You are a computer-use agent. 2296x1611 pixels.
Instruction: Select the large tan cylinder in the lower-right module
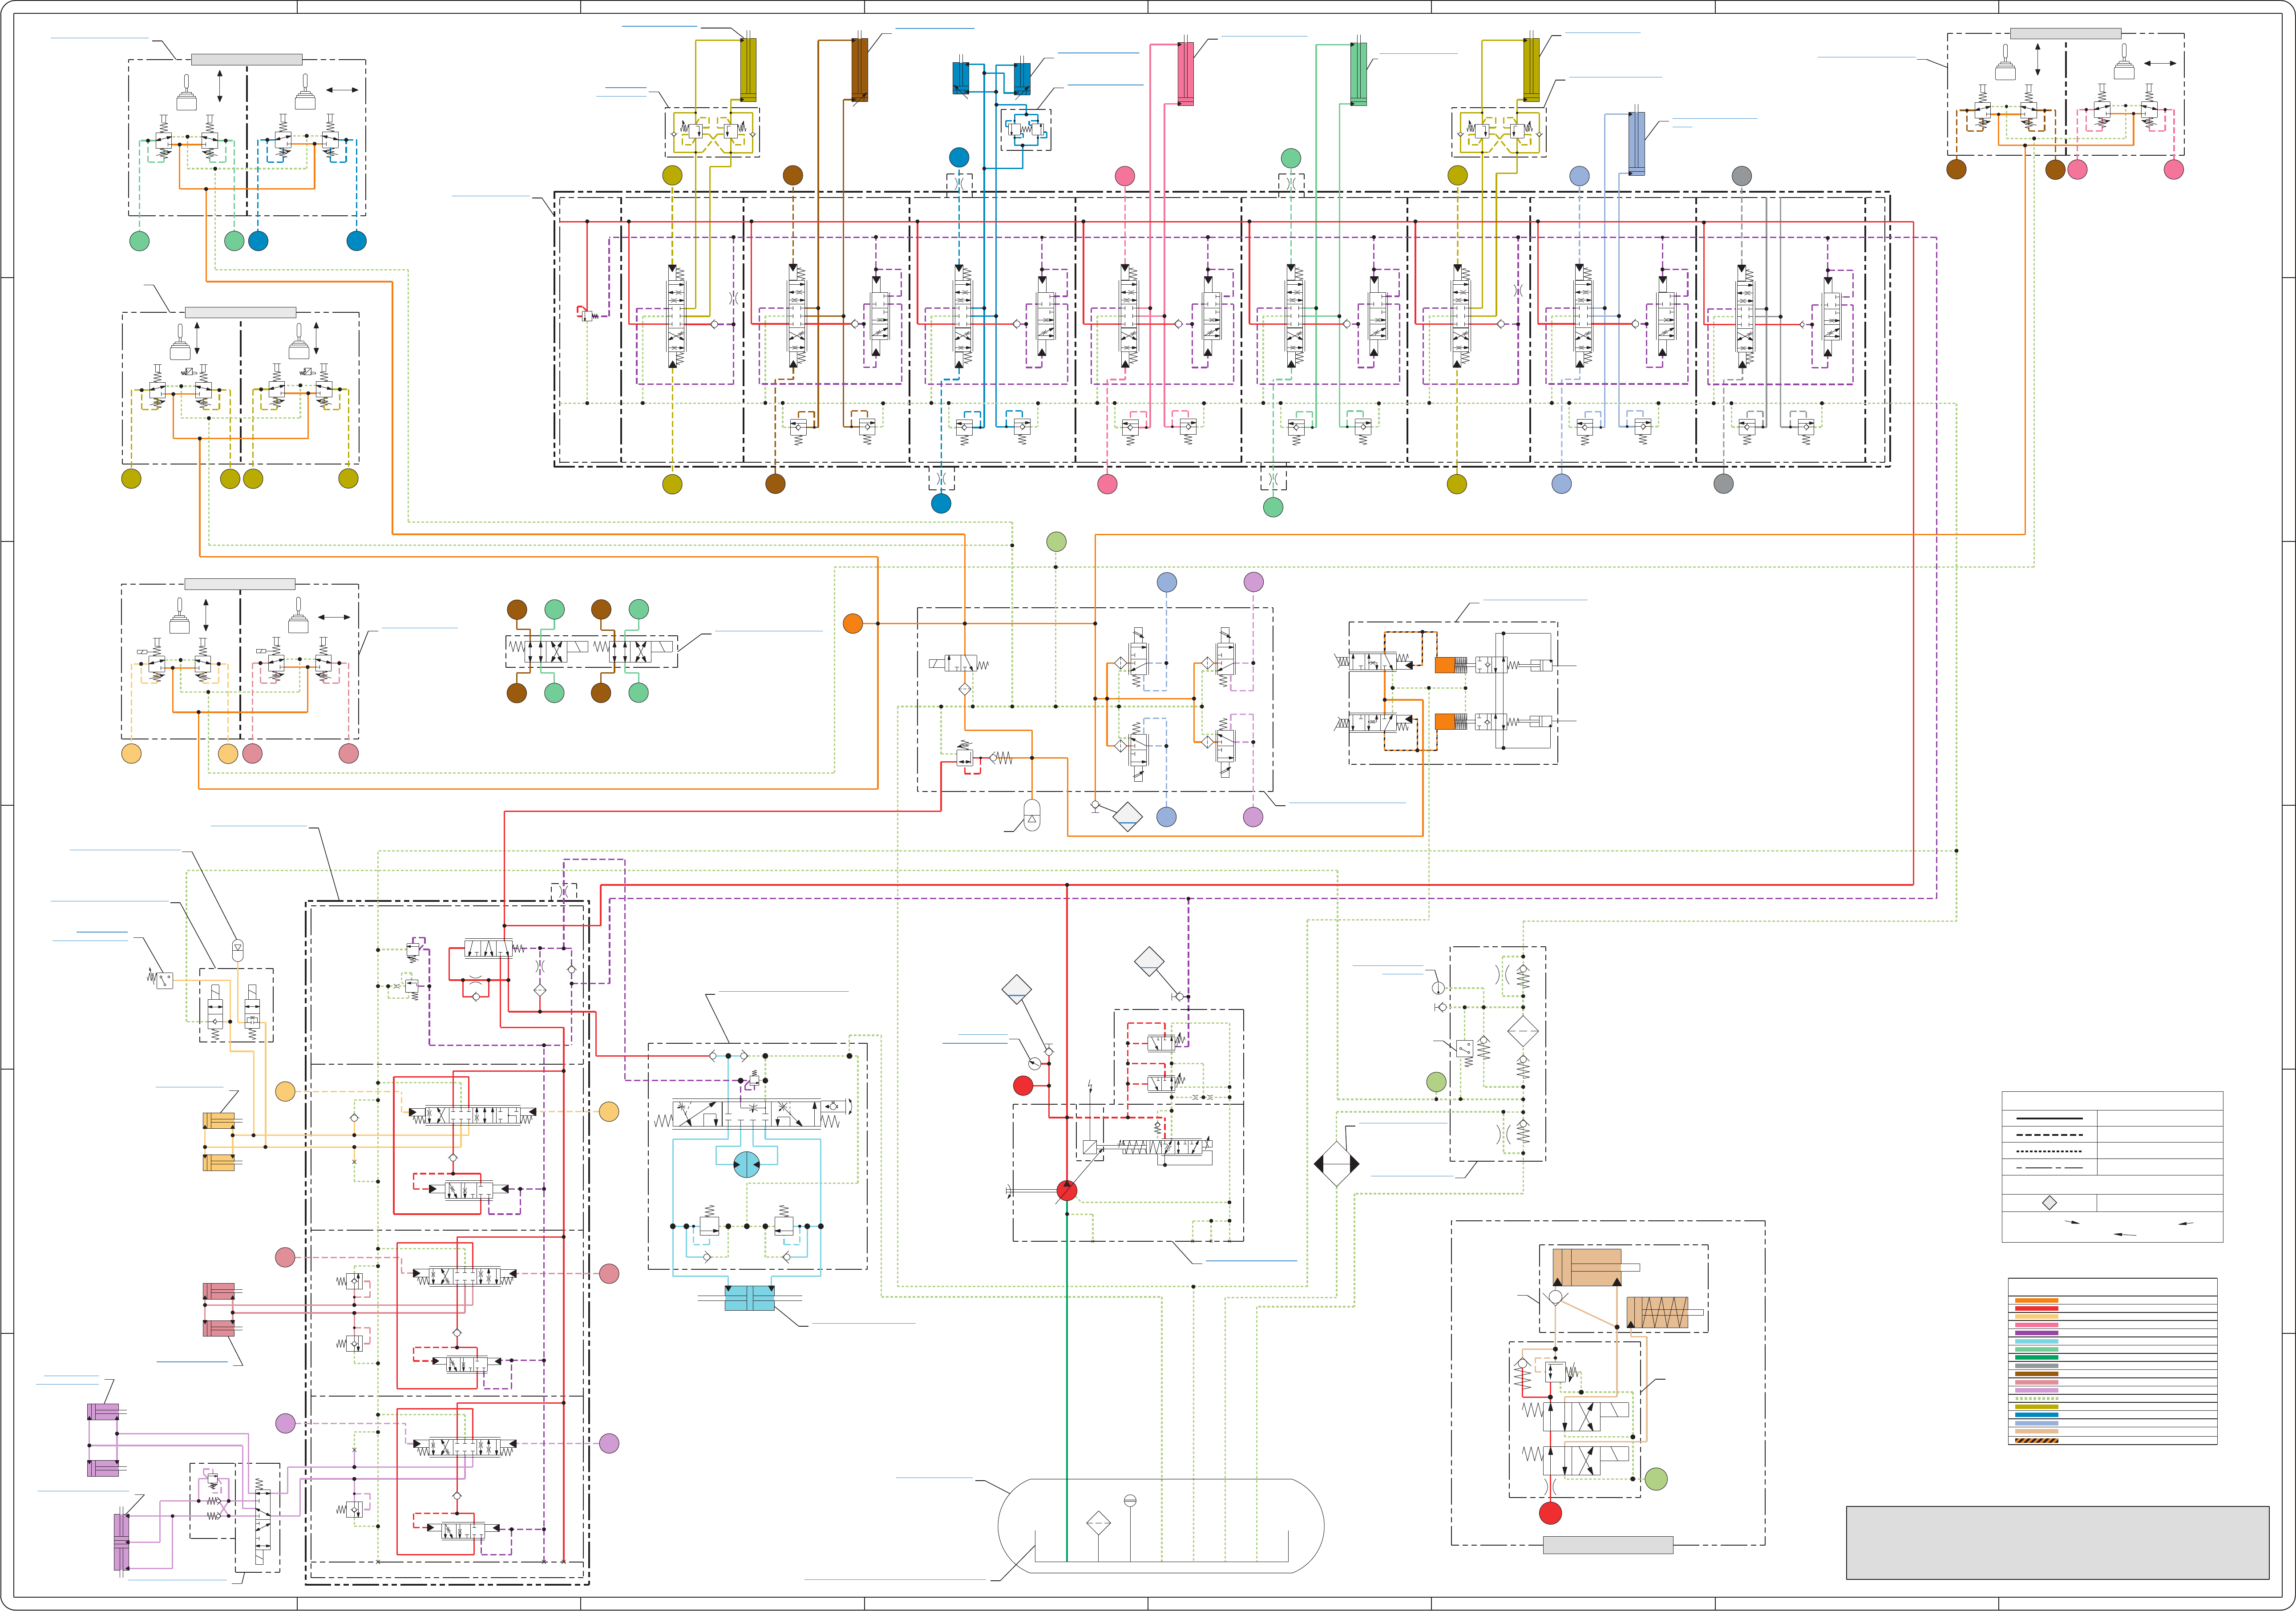pos(1587,1267)
